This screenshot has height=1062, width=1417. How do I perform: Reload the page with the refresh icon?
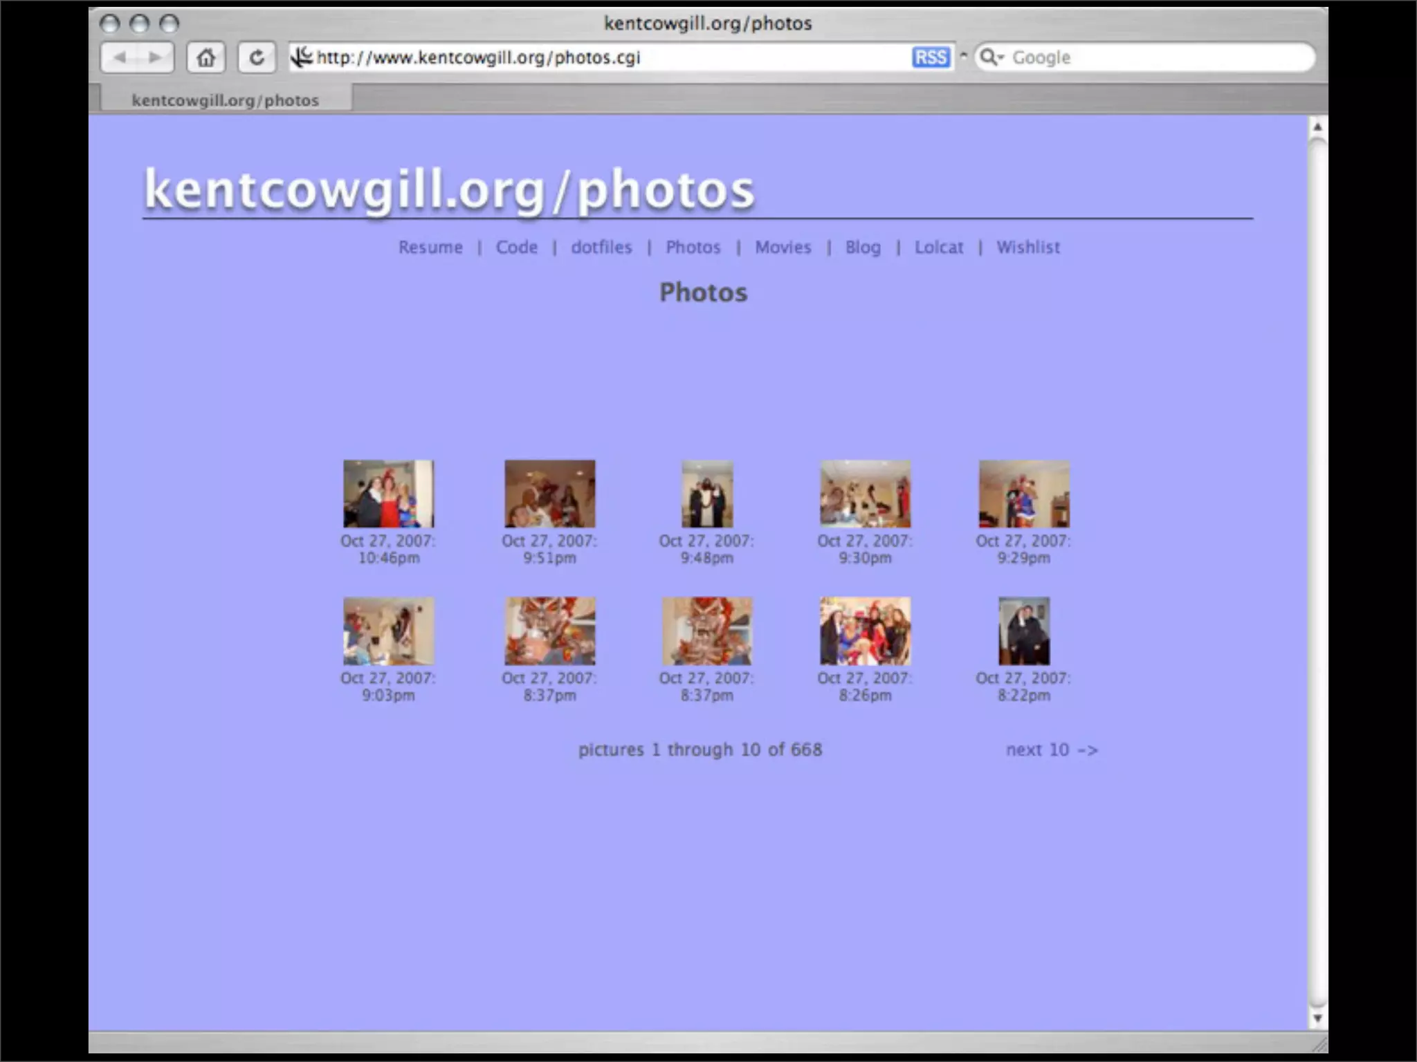click(x=256, y=57)
